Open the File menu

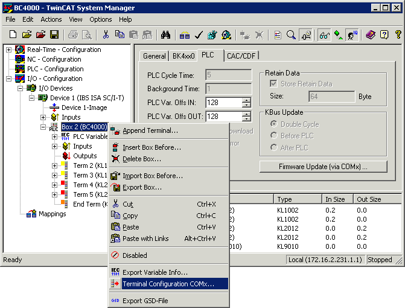(10, 19)
